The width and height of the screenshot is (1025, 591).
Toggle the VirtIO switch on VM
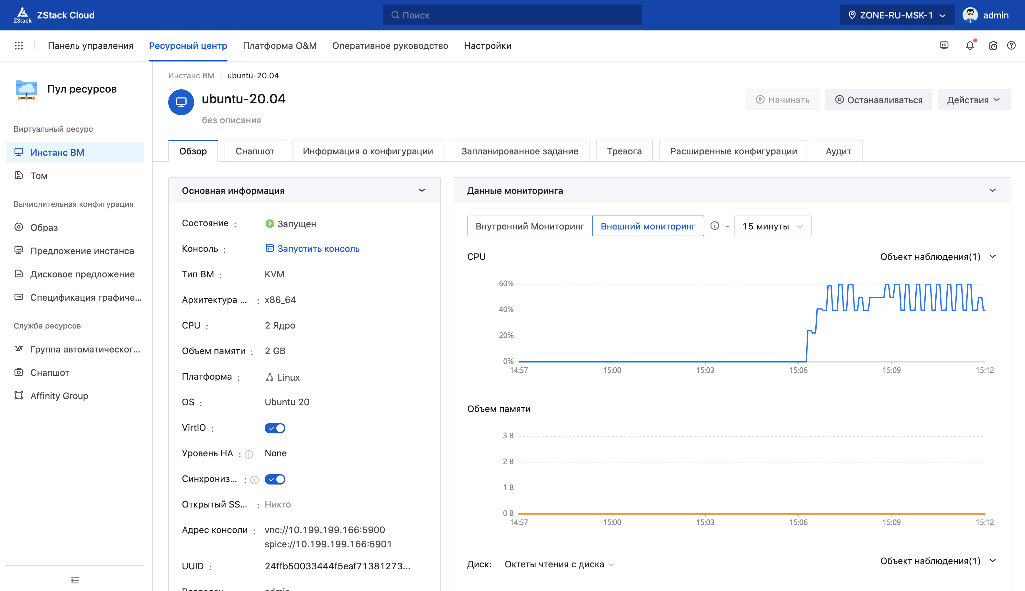pyautogui.click(x=275, y=428)
